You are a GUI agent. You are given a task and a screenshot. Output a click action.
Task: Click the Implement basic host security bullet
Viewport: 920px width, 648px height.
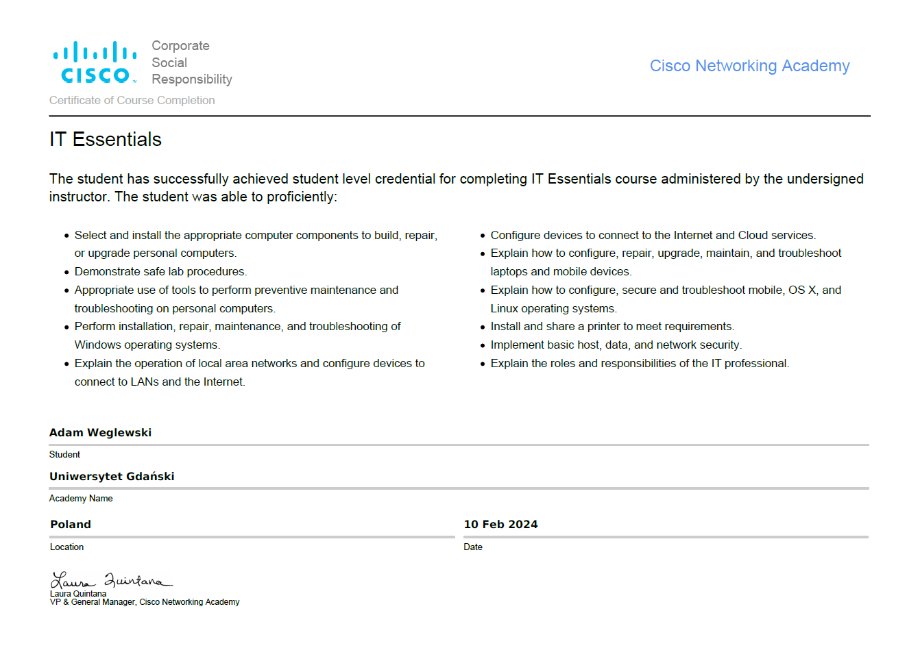point(616,345)
